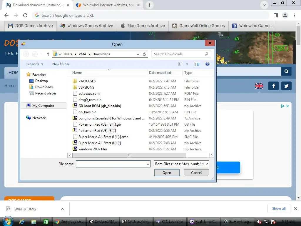Toggle the preview pane icon
301x226 pixels.
[197, 64]
